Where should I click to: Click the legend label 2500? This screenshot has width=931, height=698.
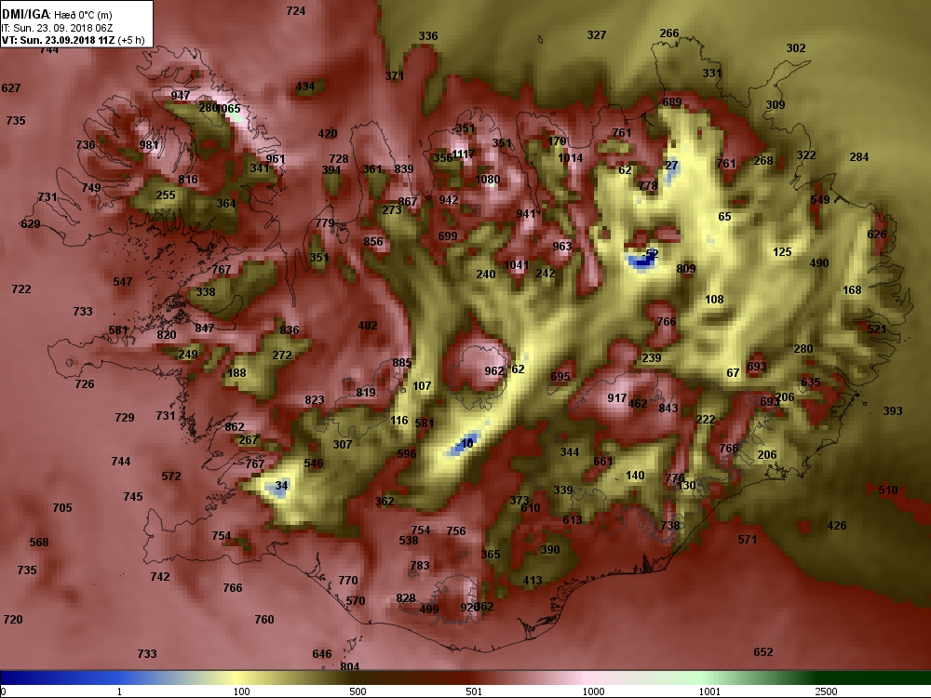point(826,691)
